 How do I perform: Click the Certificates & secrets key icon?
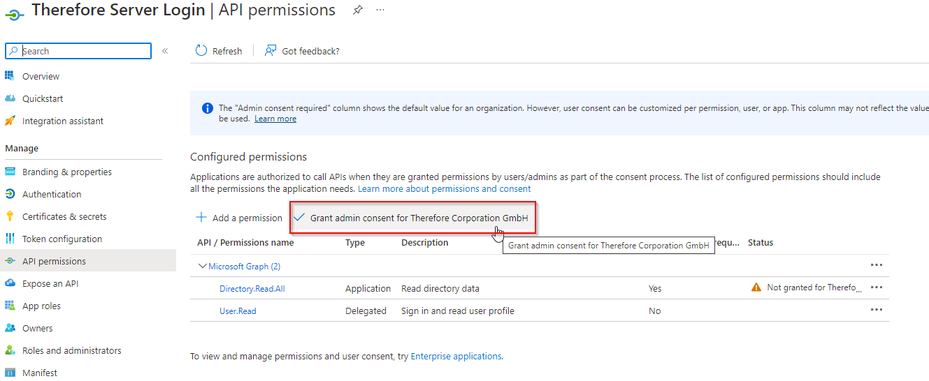pos(10,216)
